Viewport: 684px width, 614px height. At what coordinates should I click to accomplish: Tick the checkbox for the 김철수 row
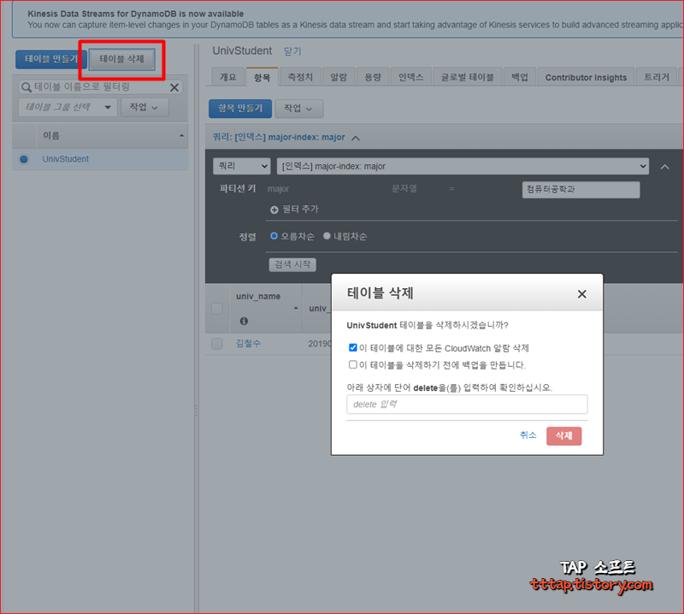click(x=217, y=344)
